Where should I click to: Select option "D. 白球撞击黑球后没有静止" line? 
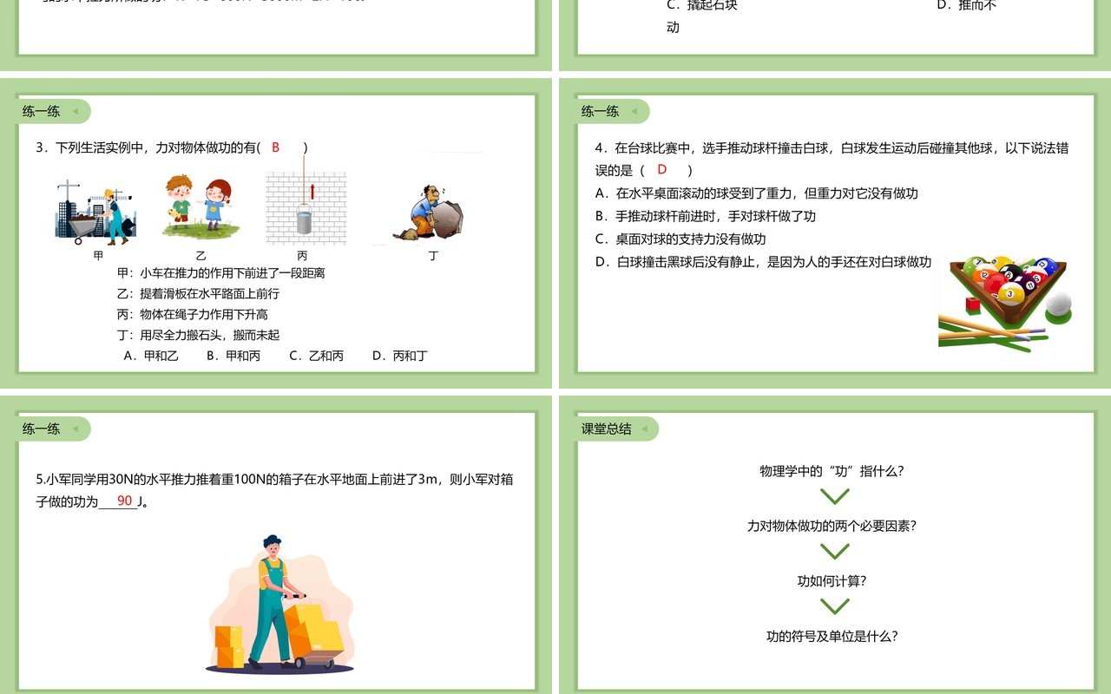(763, 262)
